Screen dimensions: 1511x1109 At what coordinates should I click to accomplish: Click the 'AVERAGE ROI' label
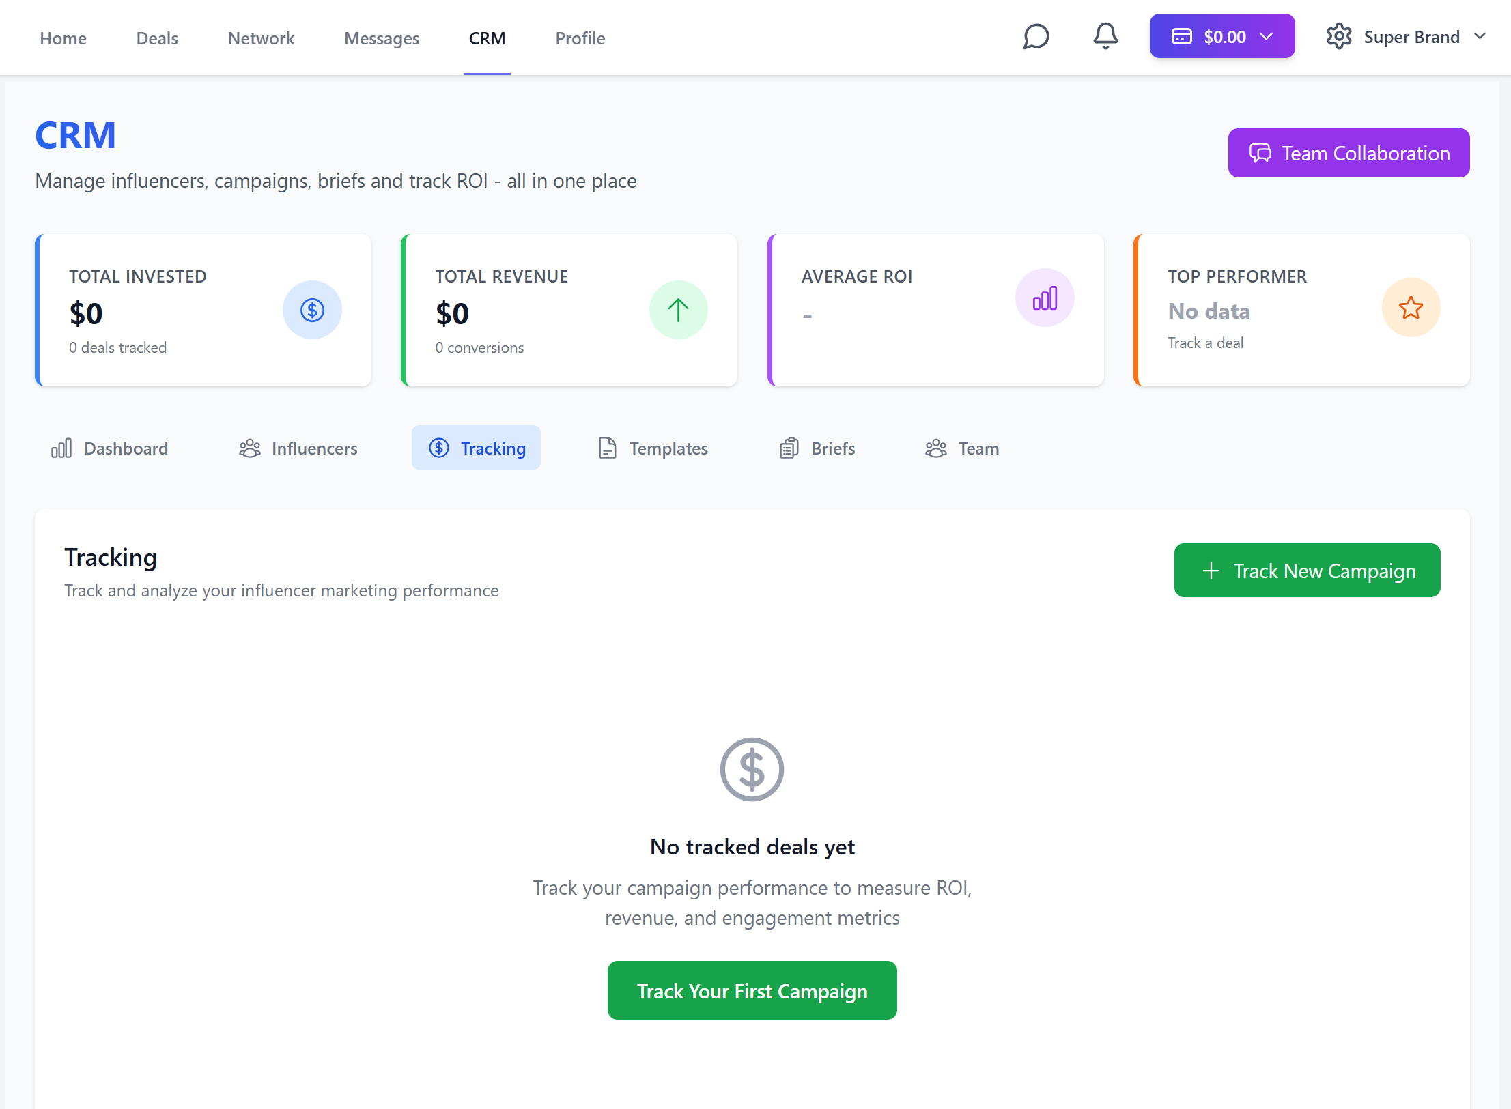pyautogui.click(x=857, y=276)
